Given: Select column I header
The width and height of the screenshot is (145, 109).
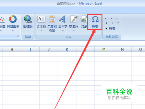Looking at the screenshot, I should point(30,49).
